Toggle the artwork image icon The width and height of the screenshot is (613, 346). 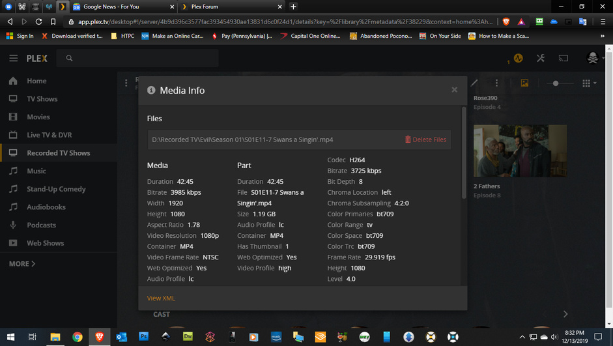524,83
